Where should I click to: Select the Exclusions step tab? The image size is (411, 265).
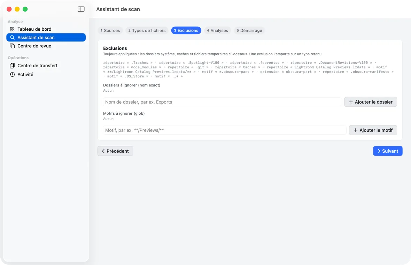click(x=186, y=30)
